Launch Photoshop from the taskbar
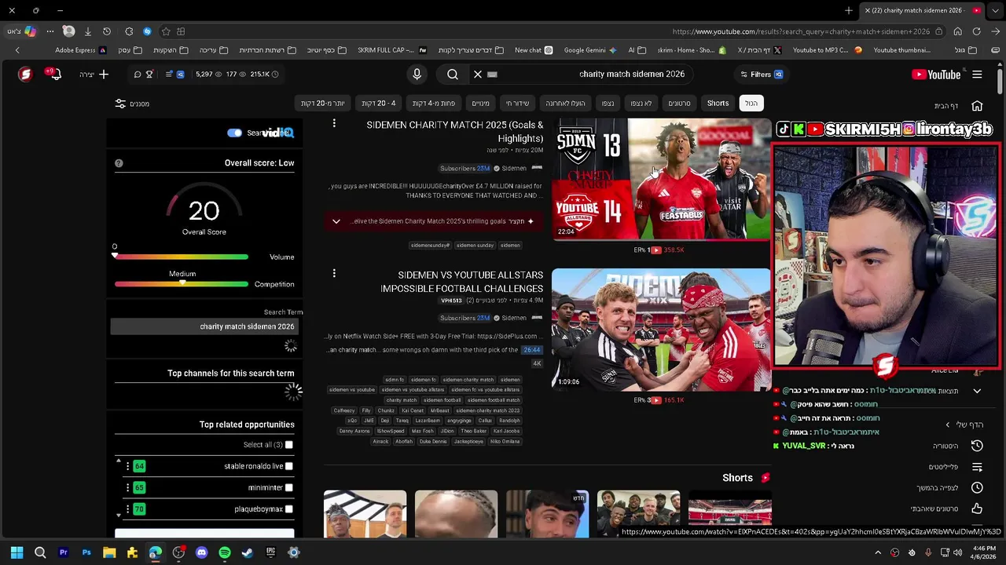1006x565 pixels. pos(86,552)
